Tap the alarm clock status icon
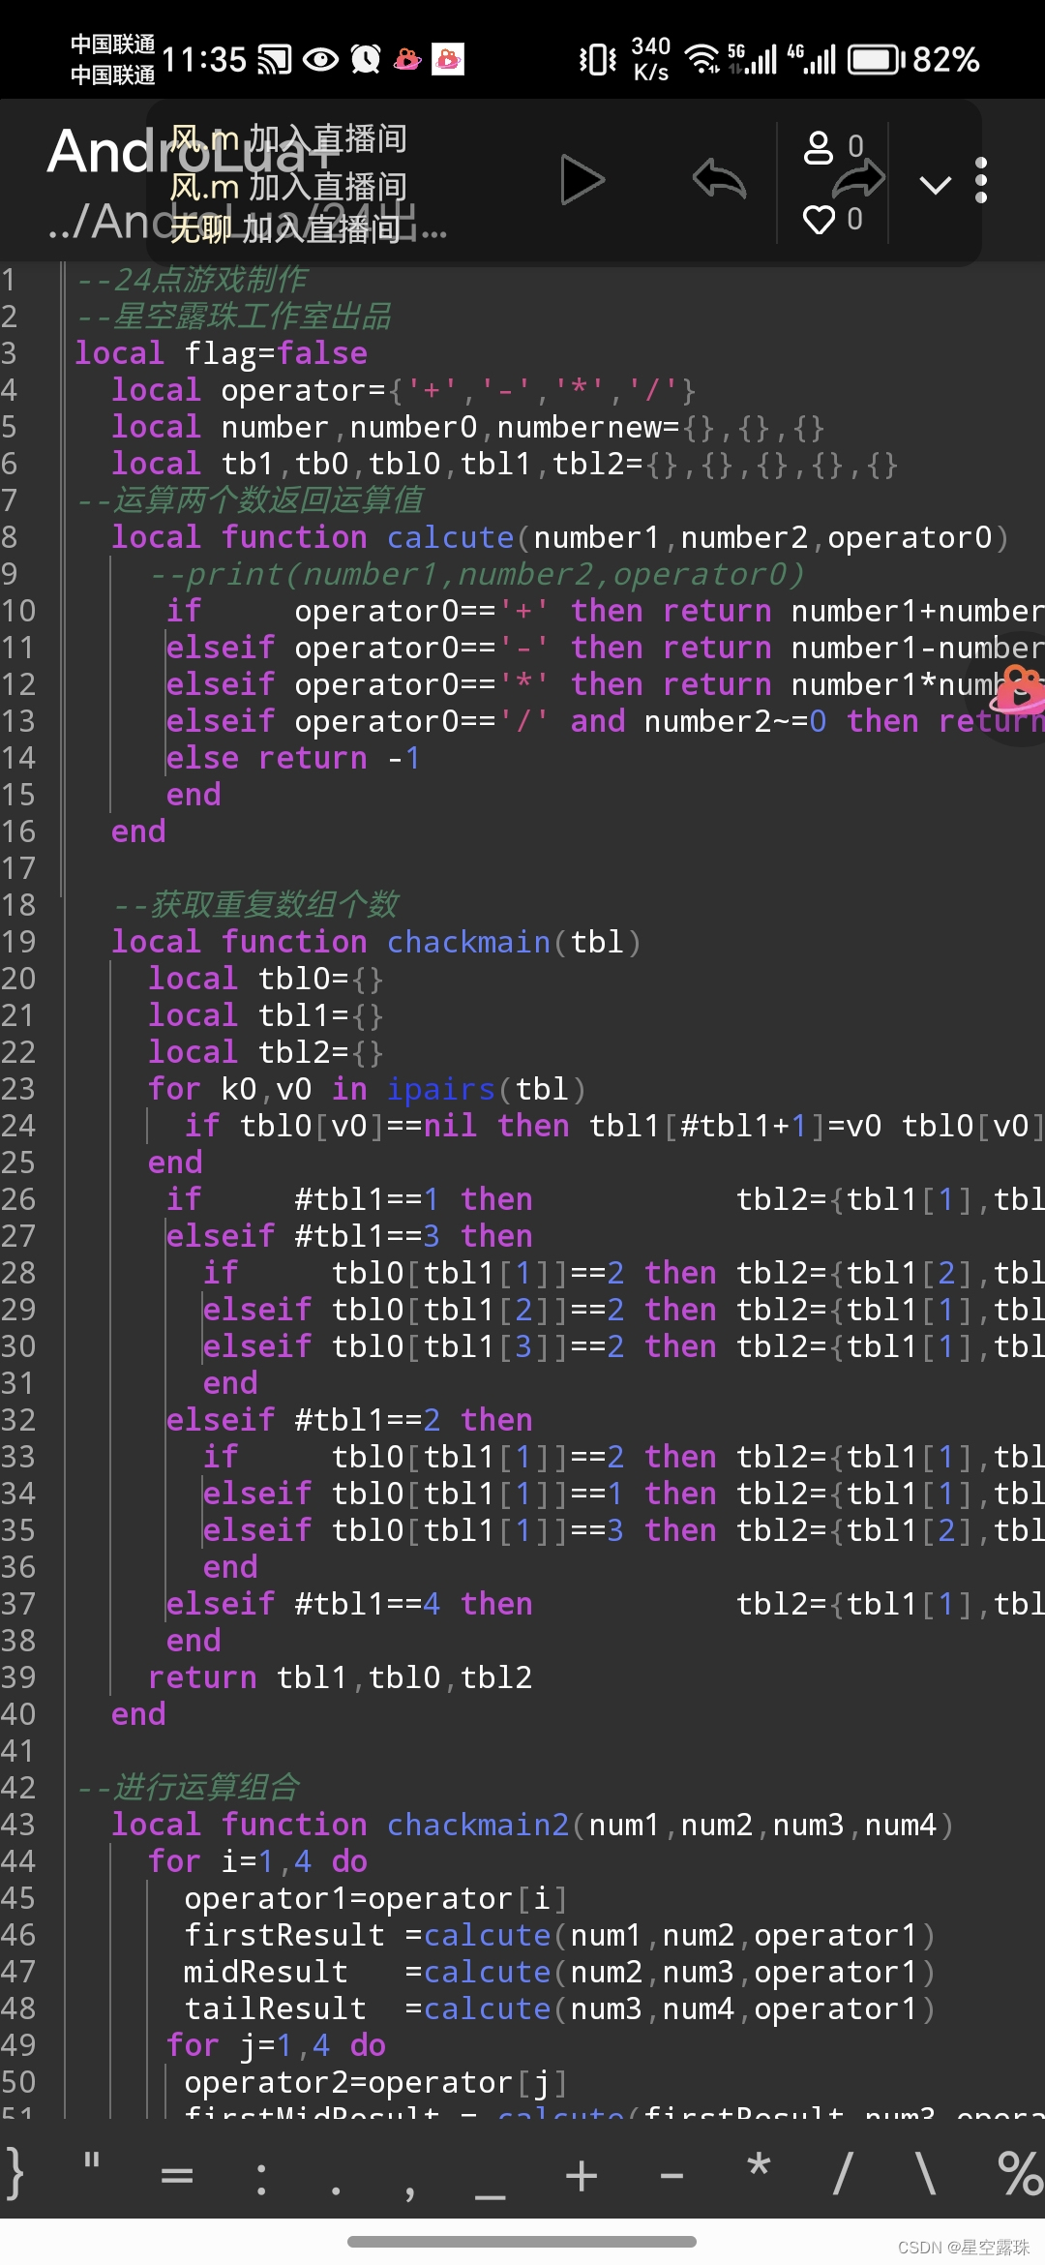Image resolution: width=1045 pixels, height=2265 pixels. 366,60
